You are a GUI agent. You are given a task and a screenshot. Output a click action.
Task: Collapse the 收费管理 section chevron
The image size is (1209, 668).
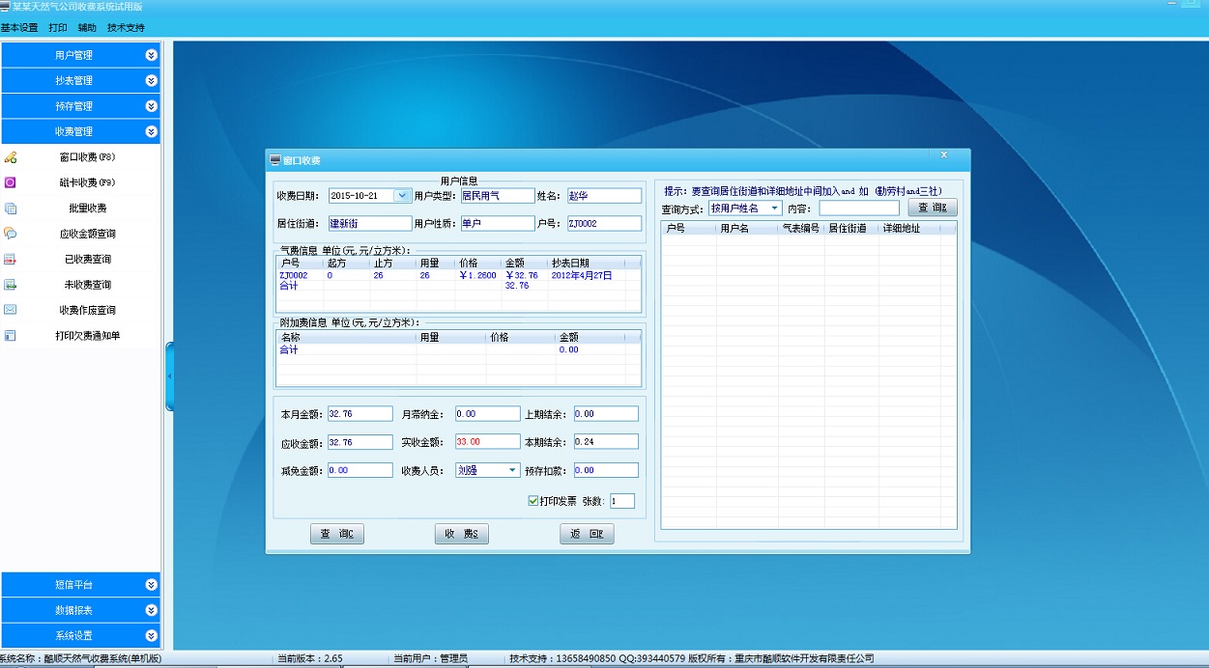click(x=151, y=131)
